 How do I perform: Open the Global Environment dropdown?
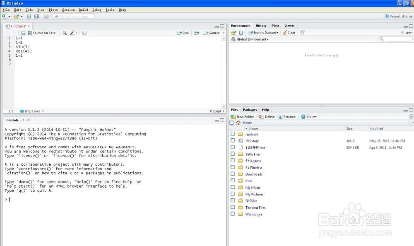pyautogui.click(x=252, y=39)
